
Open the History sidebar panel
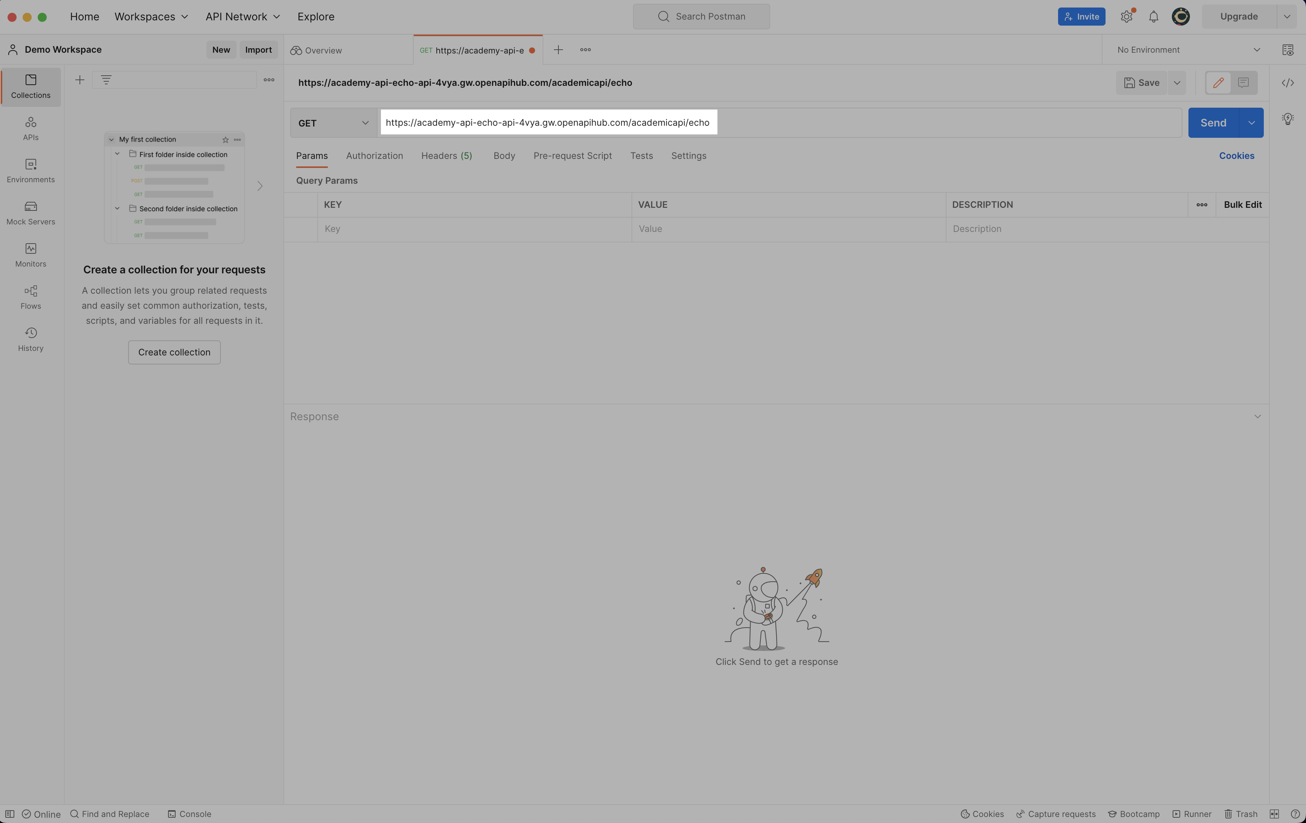tap(31, 339)
